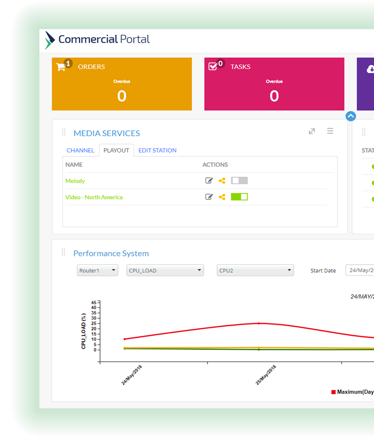Click the red data point at 24/May/2018
Viewport: 374px width, 437px height.
coord(124,339)
